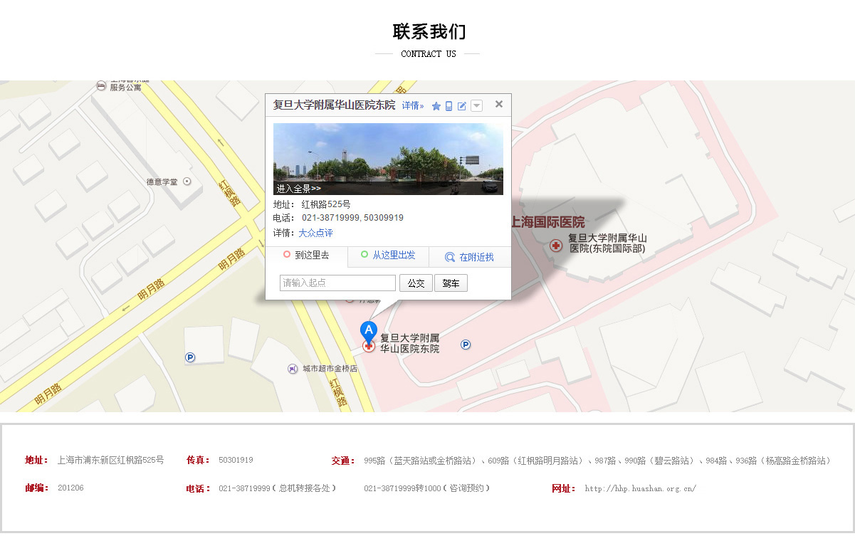Viewport: 855px width, 541px height.
Task: Focus the 请输入起点 starting point field
Action: (x=337, y=283)
